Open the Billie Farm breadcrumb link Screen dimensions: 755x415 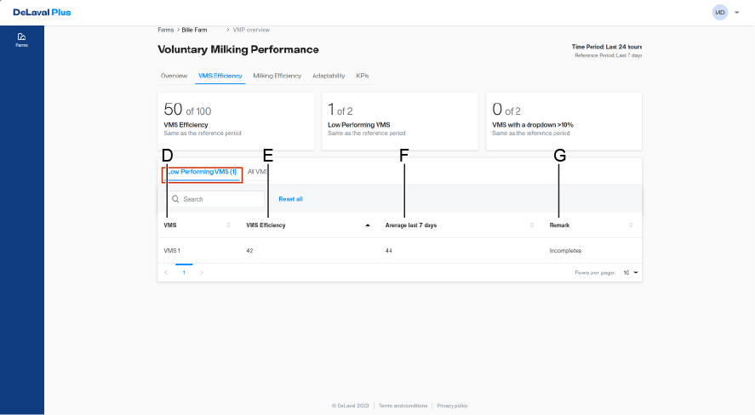(x=193, y=29)
